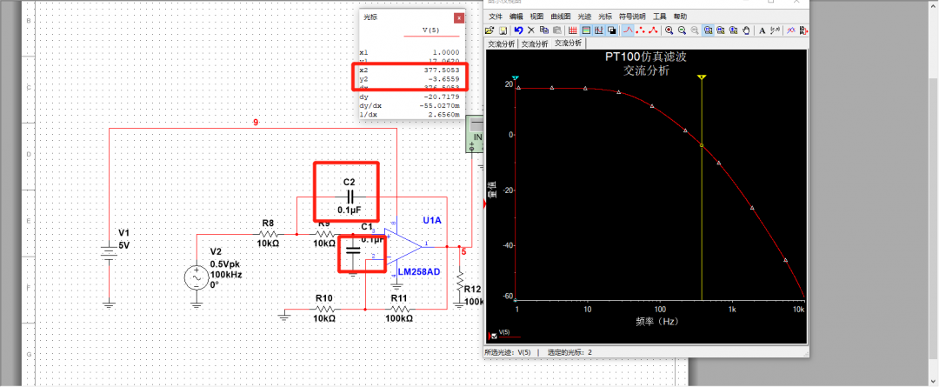
Task: Select the pan hand tool
Action: (x=746, y=30)
